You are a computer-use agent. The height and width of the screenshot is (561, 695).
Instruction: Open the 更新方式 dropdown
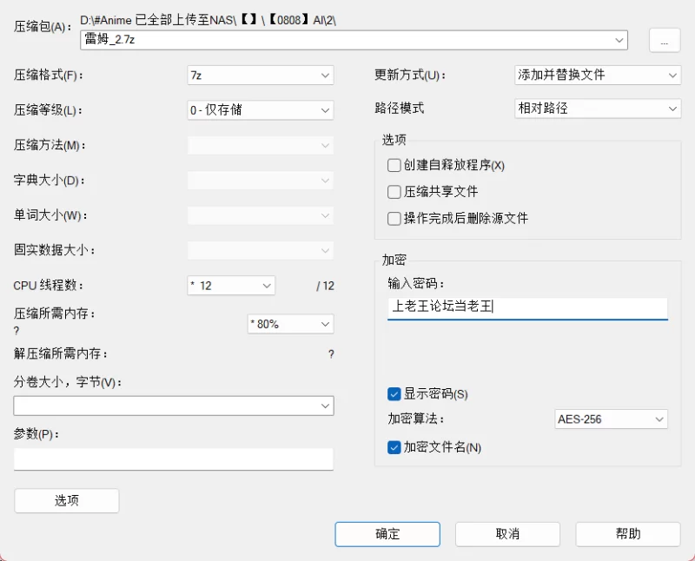(x=597, y=75)
